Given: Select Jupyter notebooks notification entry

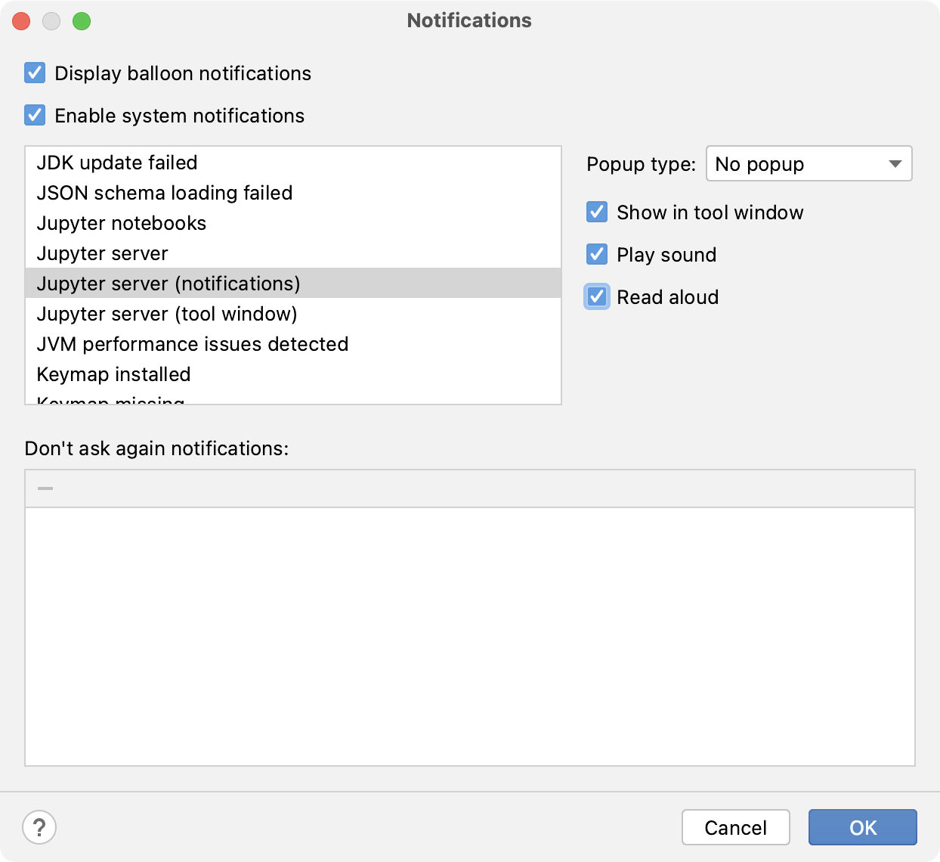Looking at the screenshot, I should (121, 223).
